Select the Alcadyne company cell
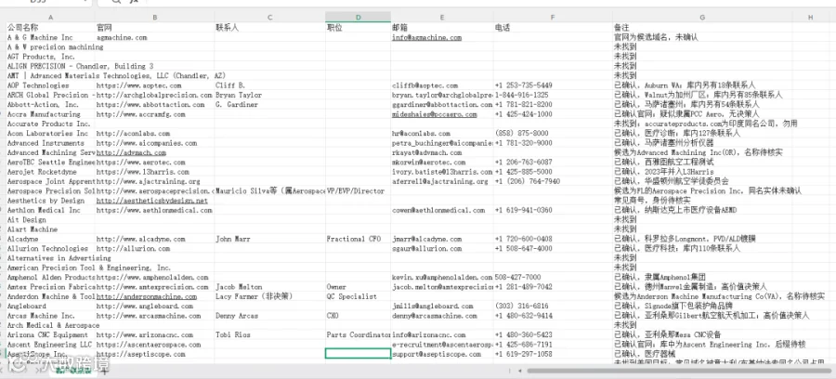The width and height of the screenshot is (836, 379). [51, 239]
